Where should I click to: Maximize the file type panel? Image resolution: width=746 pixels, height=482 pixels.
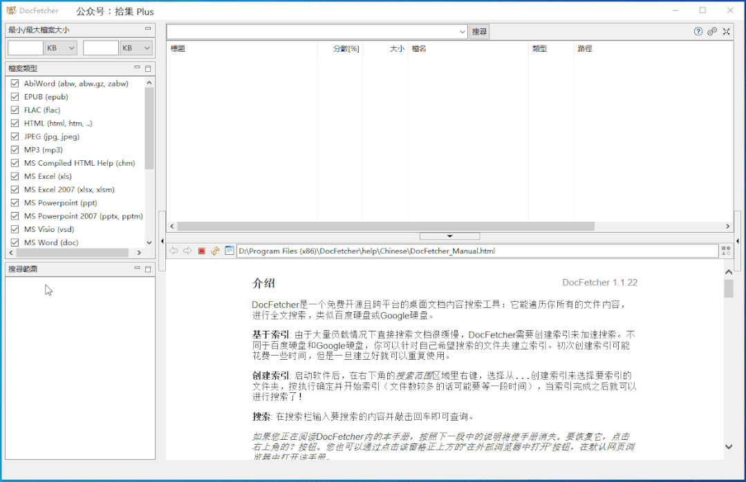pyautogui.click(x=148, y=68)
